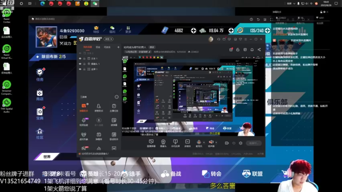
Task: Hide the 摄像头 1 layer
Action: [80, 64]
